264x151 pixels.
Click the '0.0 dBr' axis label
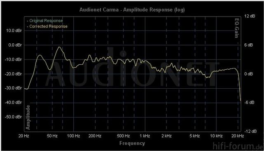15,45
